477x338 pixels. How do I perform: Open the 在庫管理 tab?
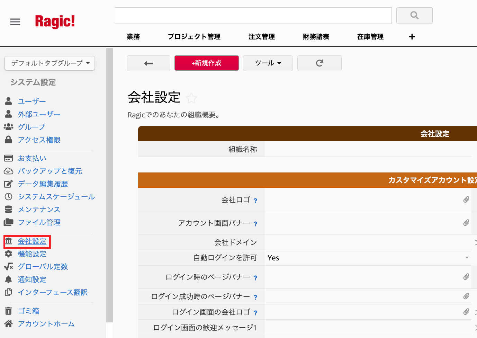(x=370, y=37)
